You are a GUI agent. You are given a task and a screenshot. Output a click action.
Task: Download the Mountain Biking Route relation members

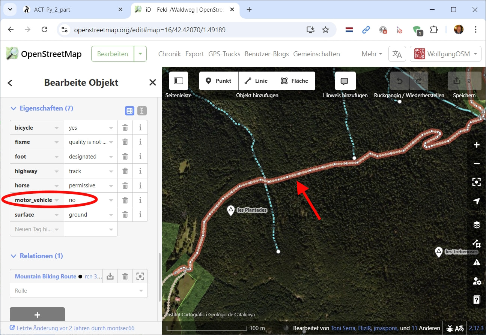110,277
